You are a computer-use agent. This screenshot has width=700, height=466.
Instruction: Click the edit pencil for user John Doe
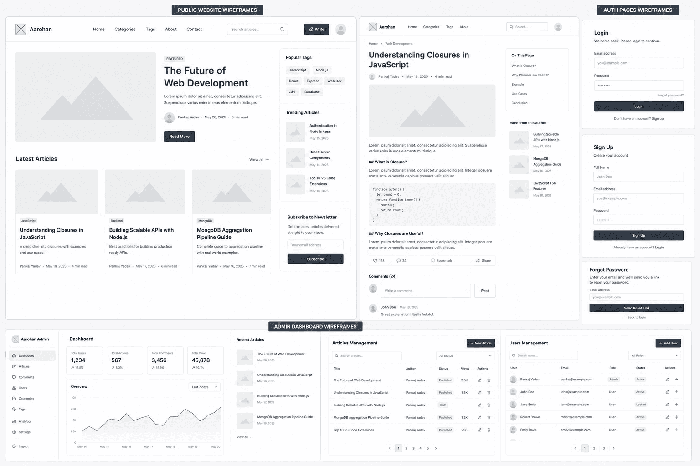[x=667, y=392]
